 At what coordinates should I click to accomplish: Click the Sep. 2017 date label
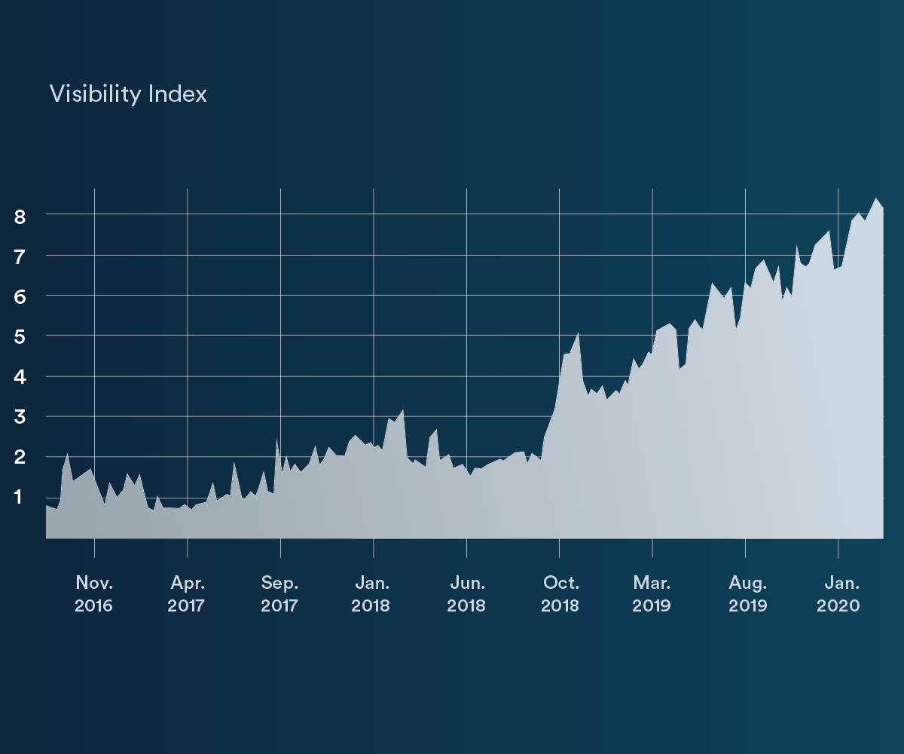[x=280, y=594]
